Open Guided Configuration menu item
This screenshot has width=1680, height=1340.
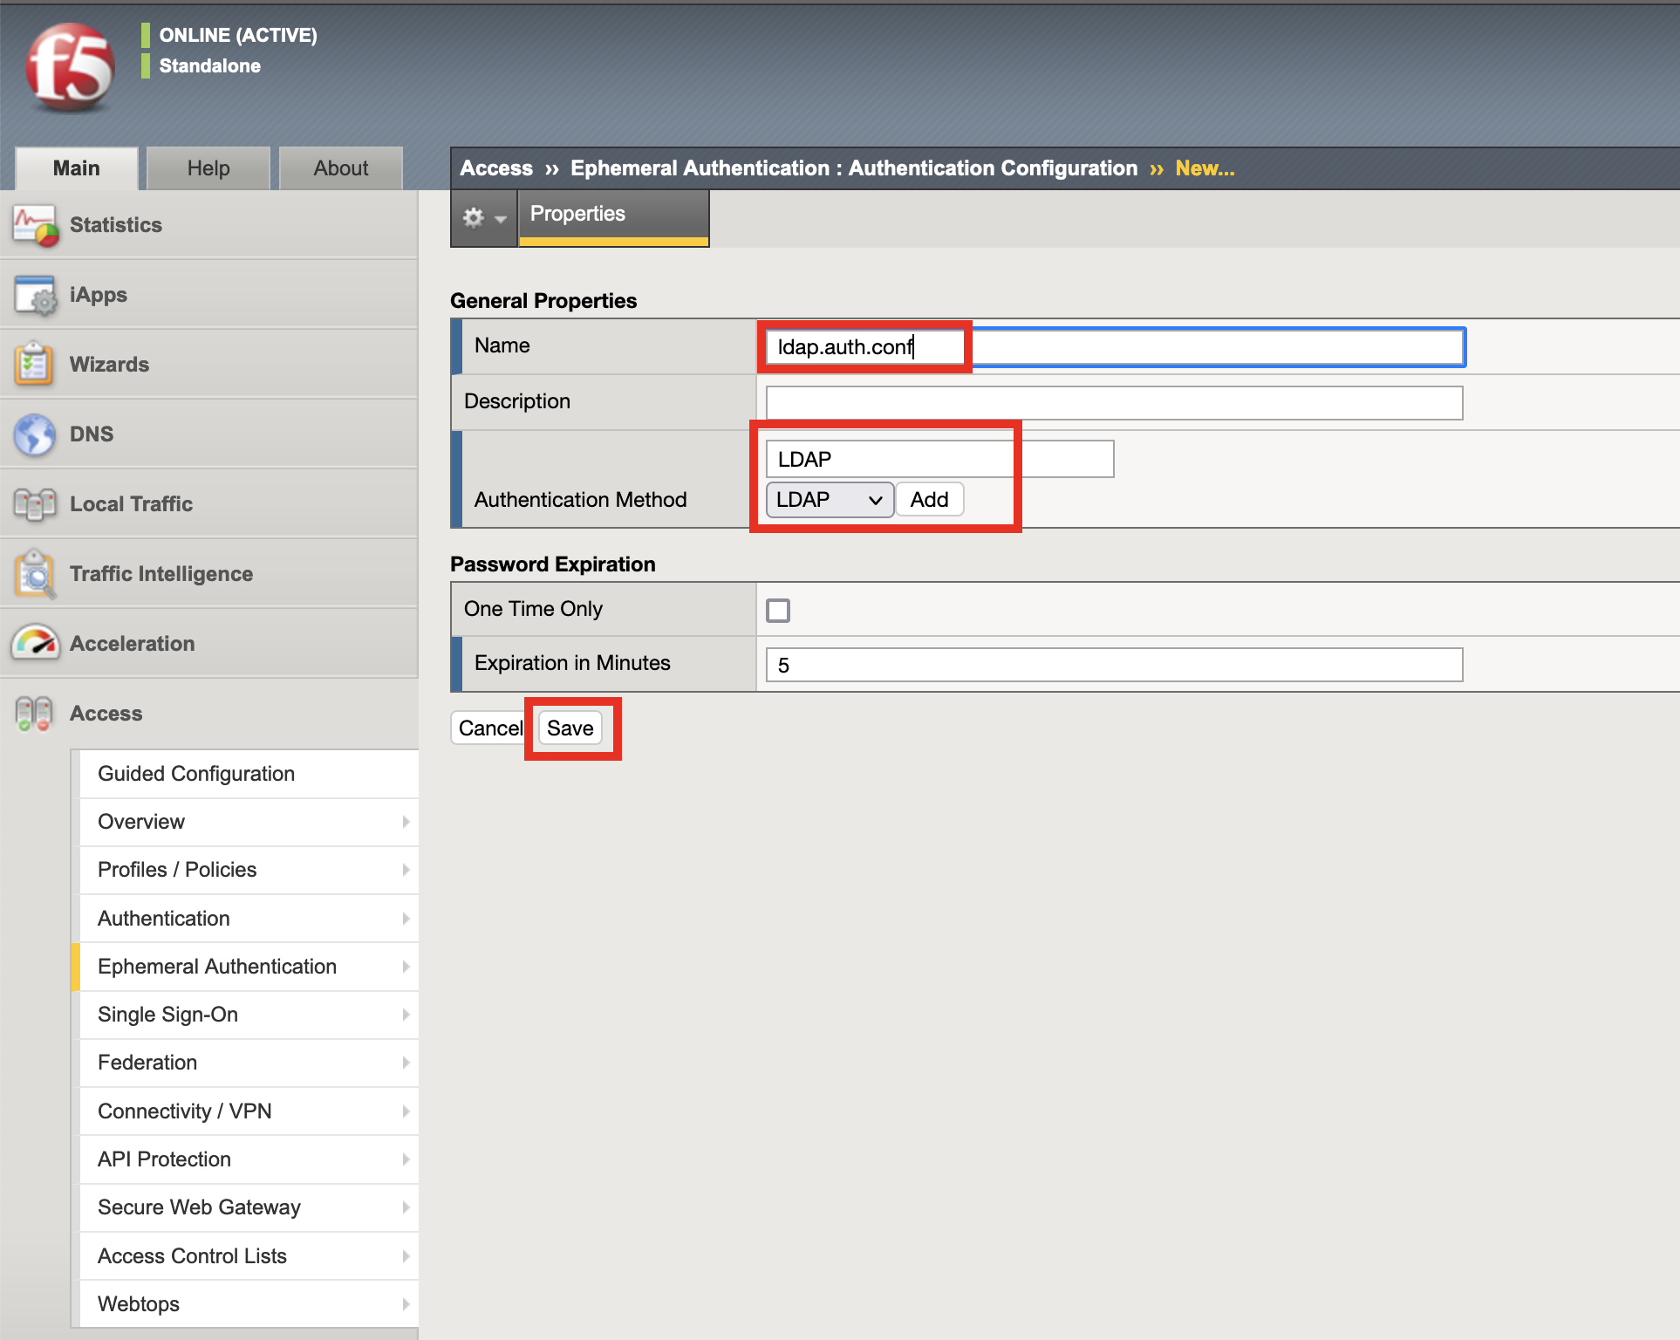249,774
